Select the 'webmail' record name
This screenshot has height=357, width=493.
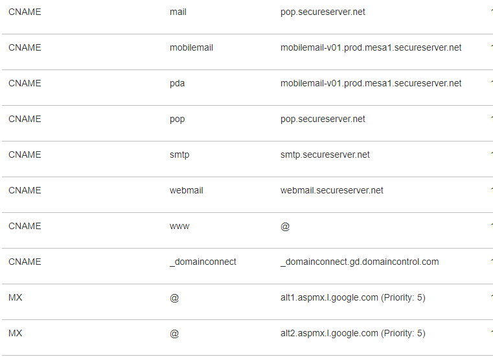coord(187,191)
